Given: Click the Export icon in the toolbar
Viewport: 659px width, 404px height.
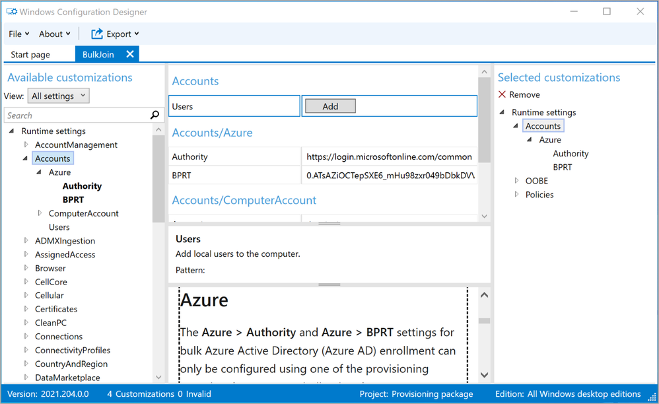Looking at the screenshot, I should 97,34.
